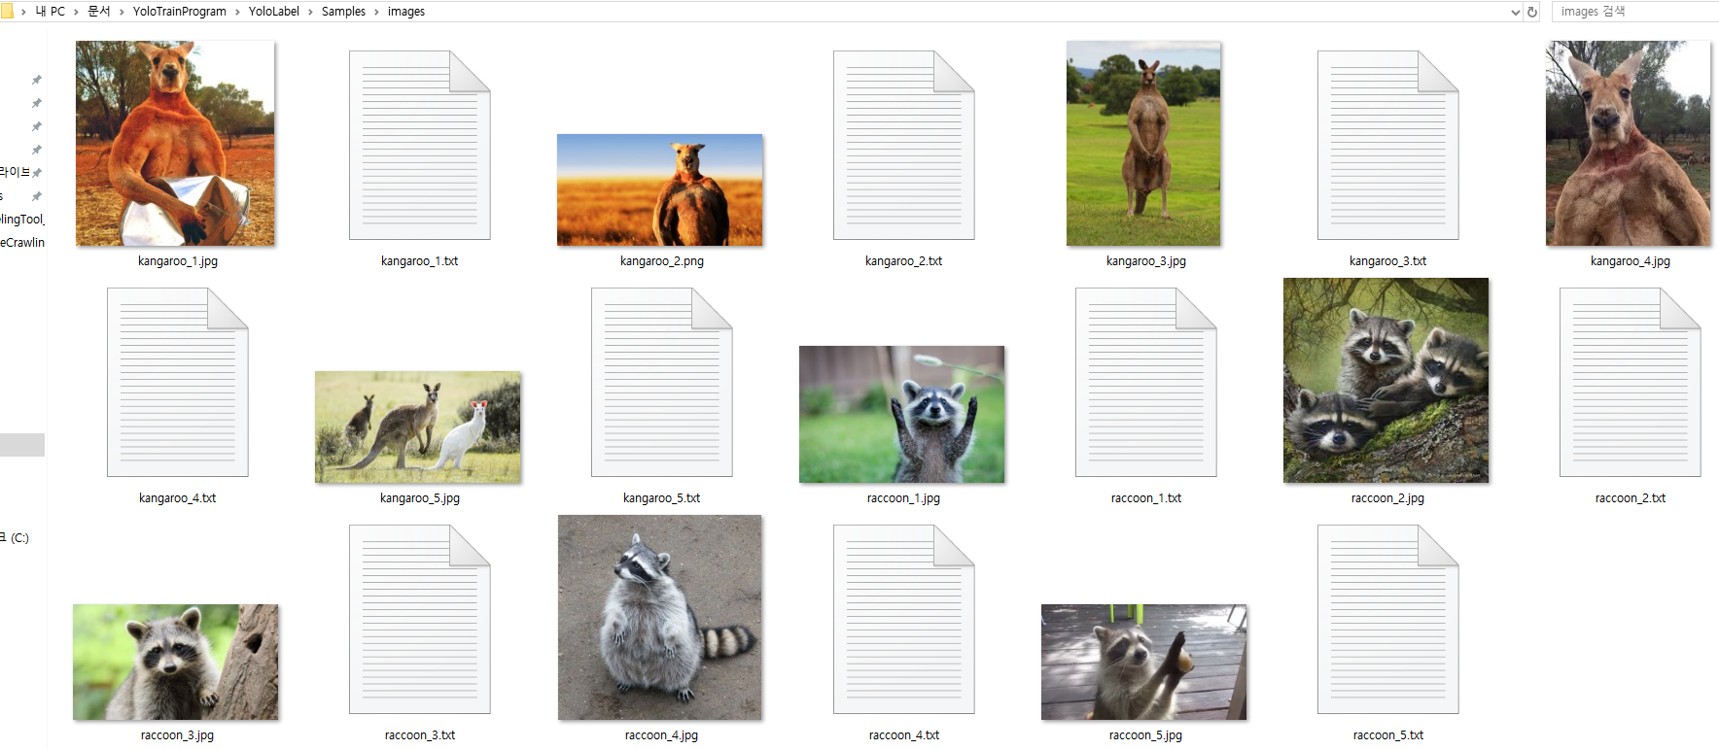Expand the chevron after 내 PC
Image resolution: width=1719 pixels, height=750 pixels.
click(77, 12)
